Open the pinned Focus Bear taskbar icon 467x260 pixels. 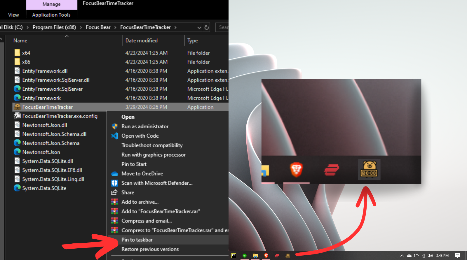[288, 256]
